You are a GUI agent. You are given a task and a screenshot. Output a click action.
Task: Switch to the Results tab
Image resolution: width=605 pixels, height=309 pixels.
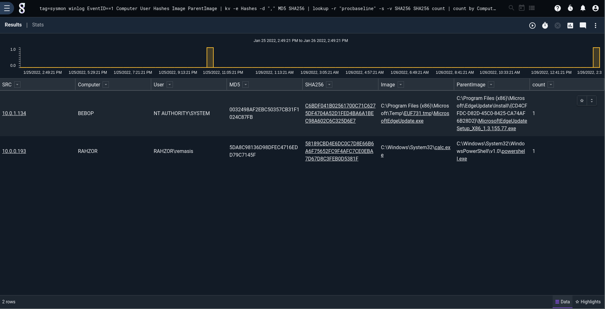point(13,25)
